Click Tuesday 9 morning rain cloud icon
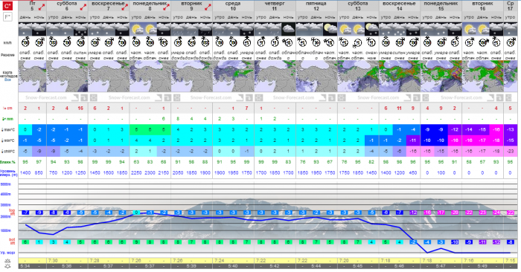 178,29
